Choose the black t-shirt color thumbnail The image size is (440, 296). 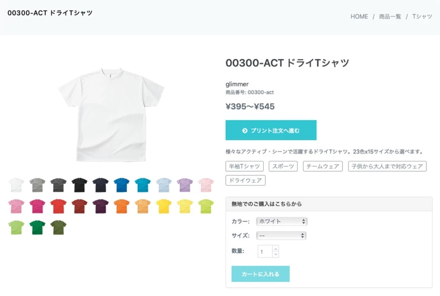[x=80, y=185]
